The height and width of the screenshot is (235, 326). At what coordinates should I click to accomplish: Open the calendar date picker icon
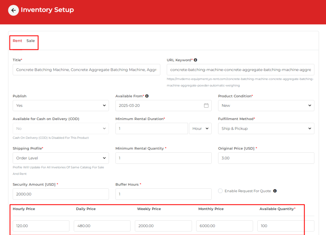(206, 105)
